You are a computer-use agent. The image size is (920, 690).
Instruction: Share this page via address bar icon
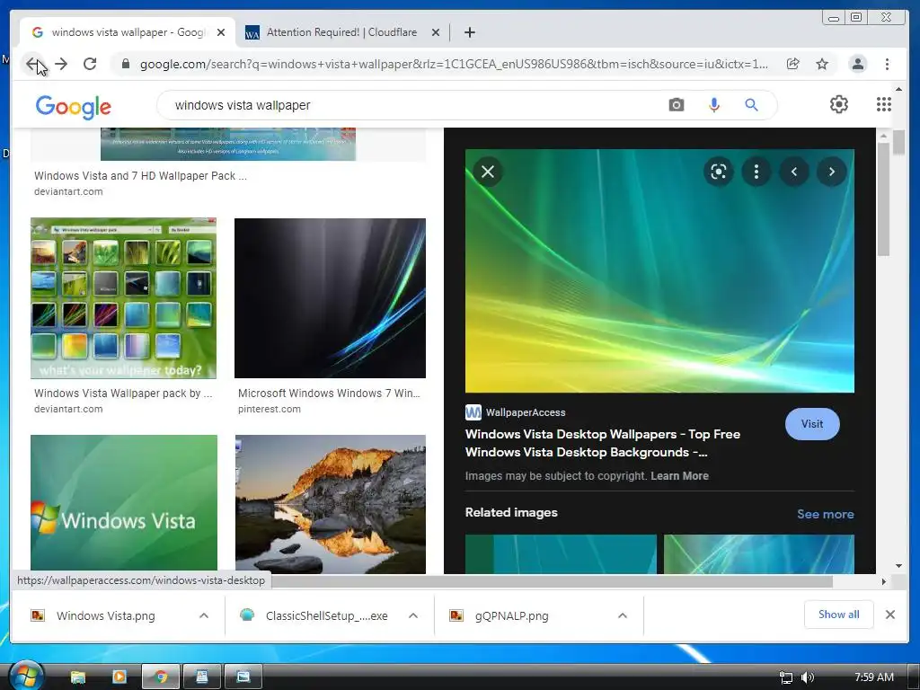[x=792, y=64]
